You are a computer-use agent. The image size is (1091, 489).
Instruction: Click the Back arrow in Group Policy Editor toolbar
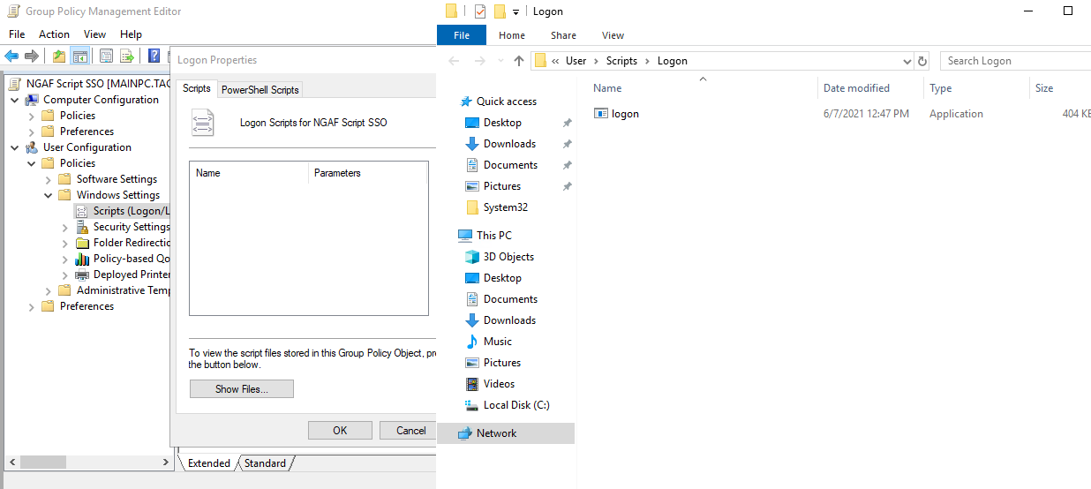click(x=11, y=56)
